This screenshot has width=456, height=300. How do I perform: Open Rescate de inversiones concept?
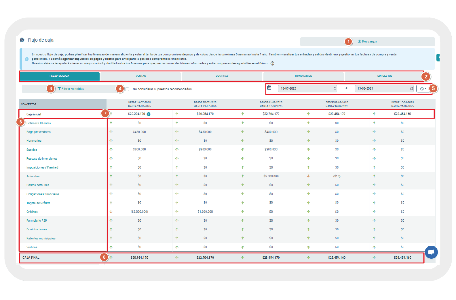coord(42,158)
